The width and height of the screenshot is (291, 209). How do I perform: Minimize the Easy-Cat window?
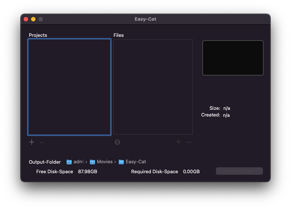[33, 19]
